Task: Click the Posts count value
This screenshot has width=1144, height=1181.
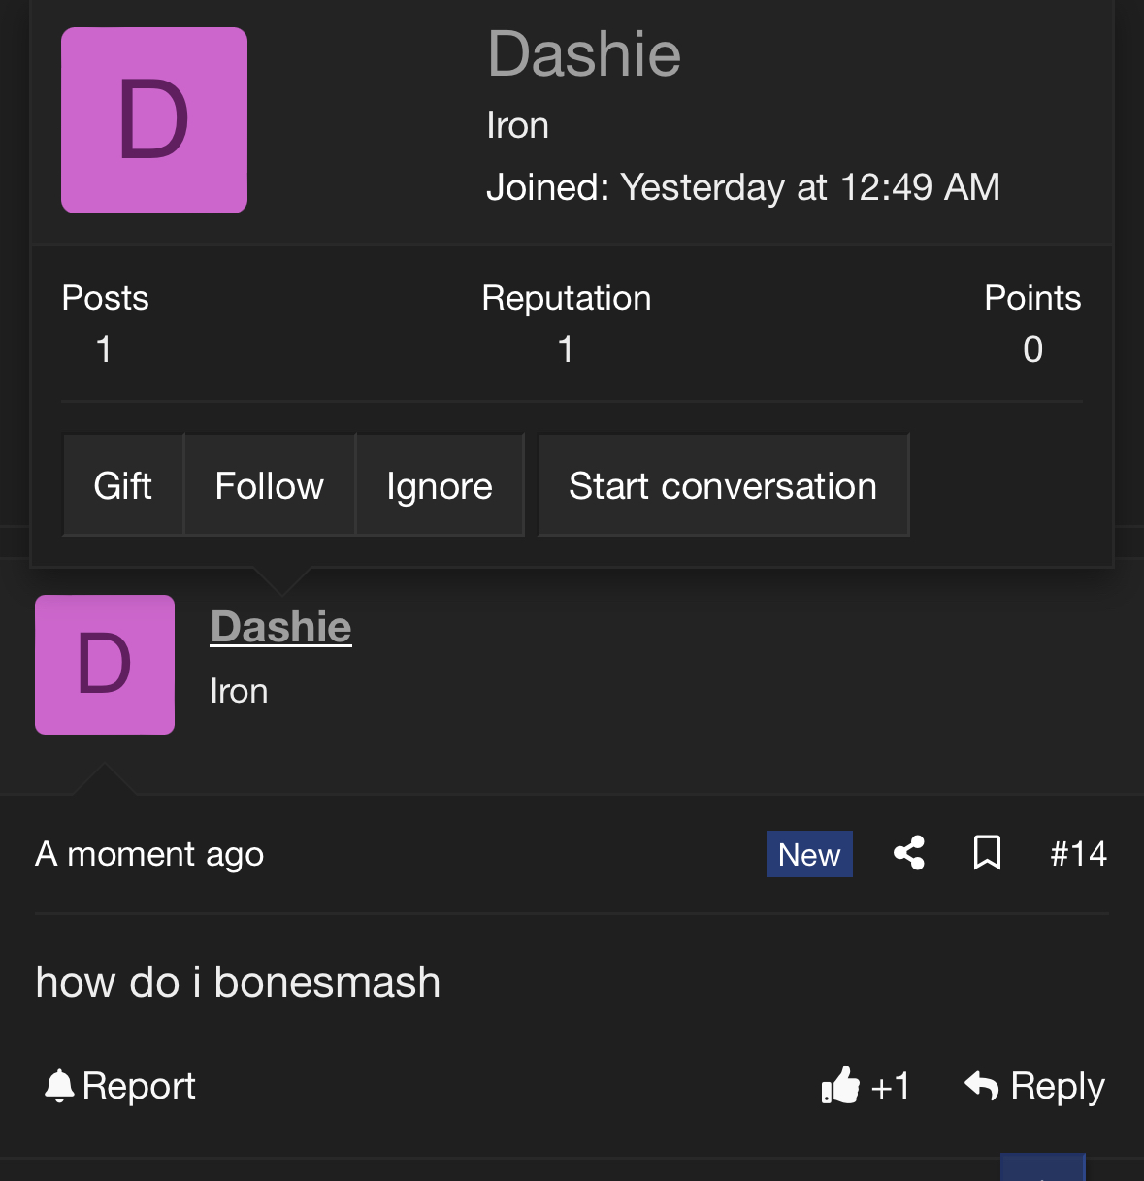Action: [104, 349]
